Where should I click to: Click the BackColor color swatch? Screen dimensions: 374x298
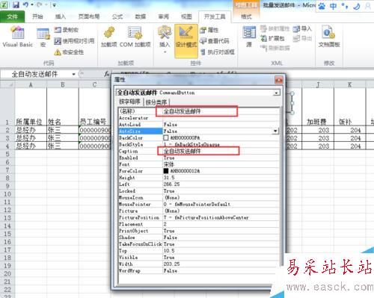166,137
